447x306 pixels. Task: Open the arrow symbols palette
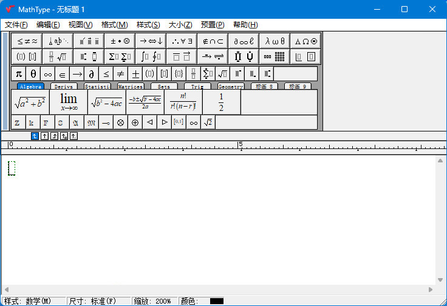click(x=151, y=41)
